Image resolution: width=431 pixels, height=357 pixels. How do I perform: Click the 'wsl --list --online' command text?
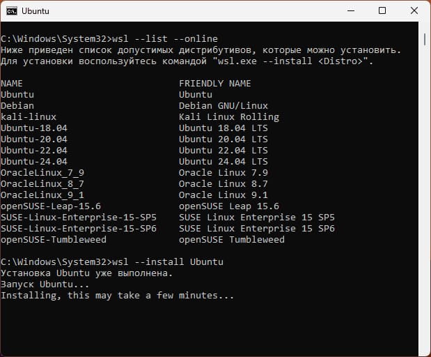click(165, 38)
